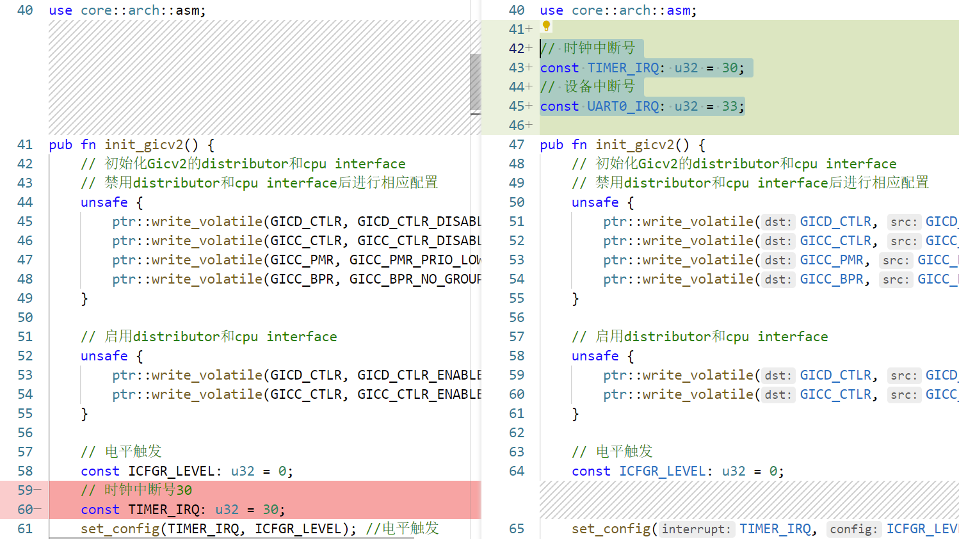Click the left pane horizontal scrollbar
Image resolution: width=959 pixels, height=539 pixels.
click(230, 537)
